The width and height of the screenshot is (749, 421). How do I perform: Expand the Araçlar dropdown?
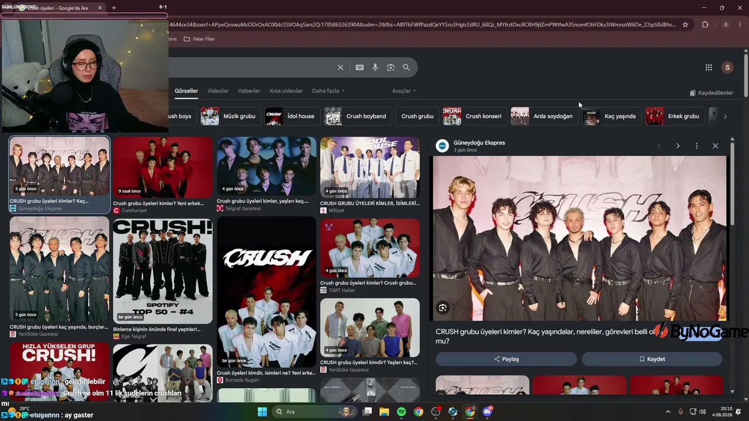click(404, 91)
